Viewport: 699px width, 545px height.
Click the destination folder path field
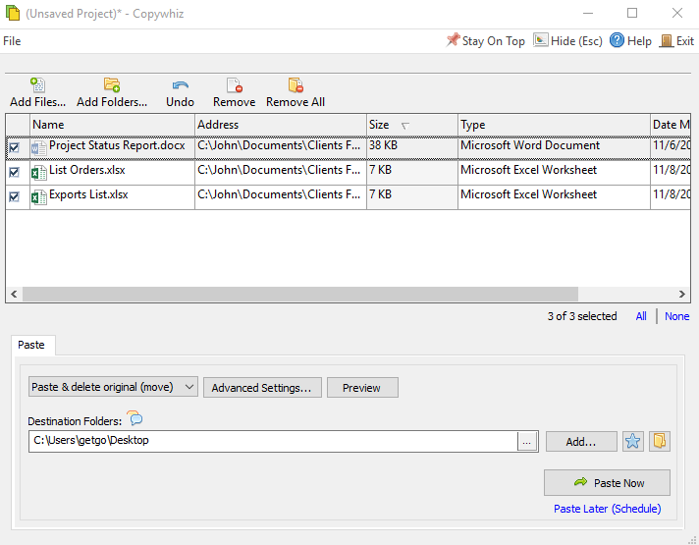coord(273,442)
